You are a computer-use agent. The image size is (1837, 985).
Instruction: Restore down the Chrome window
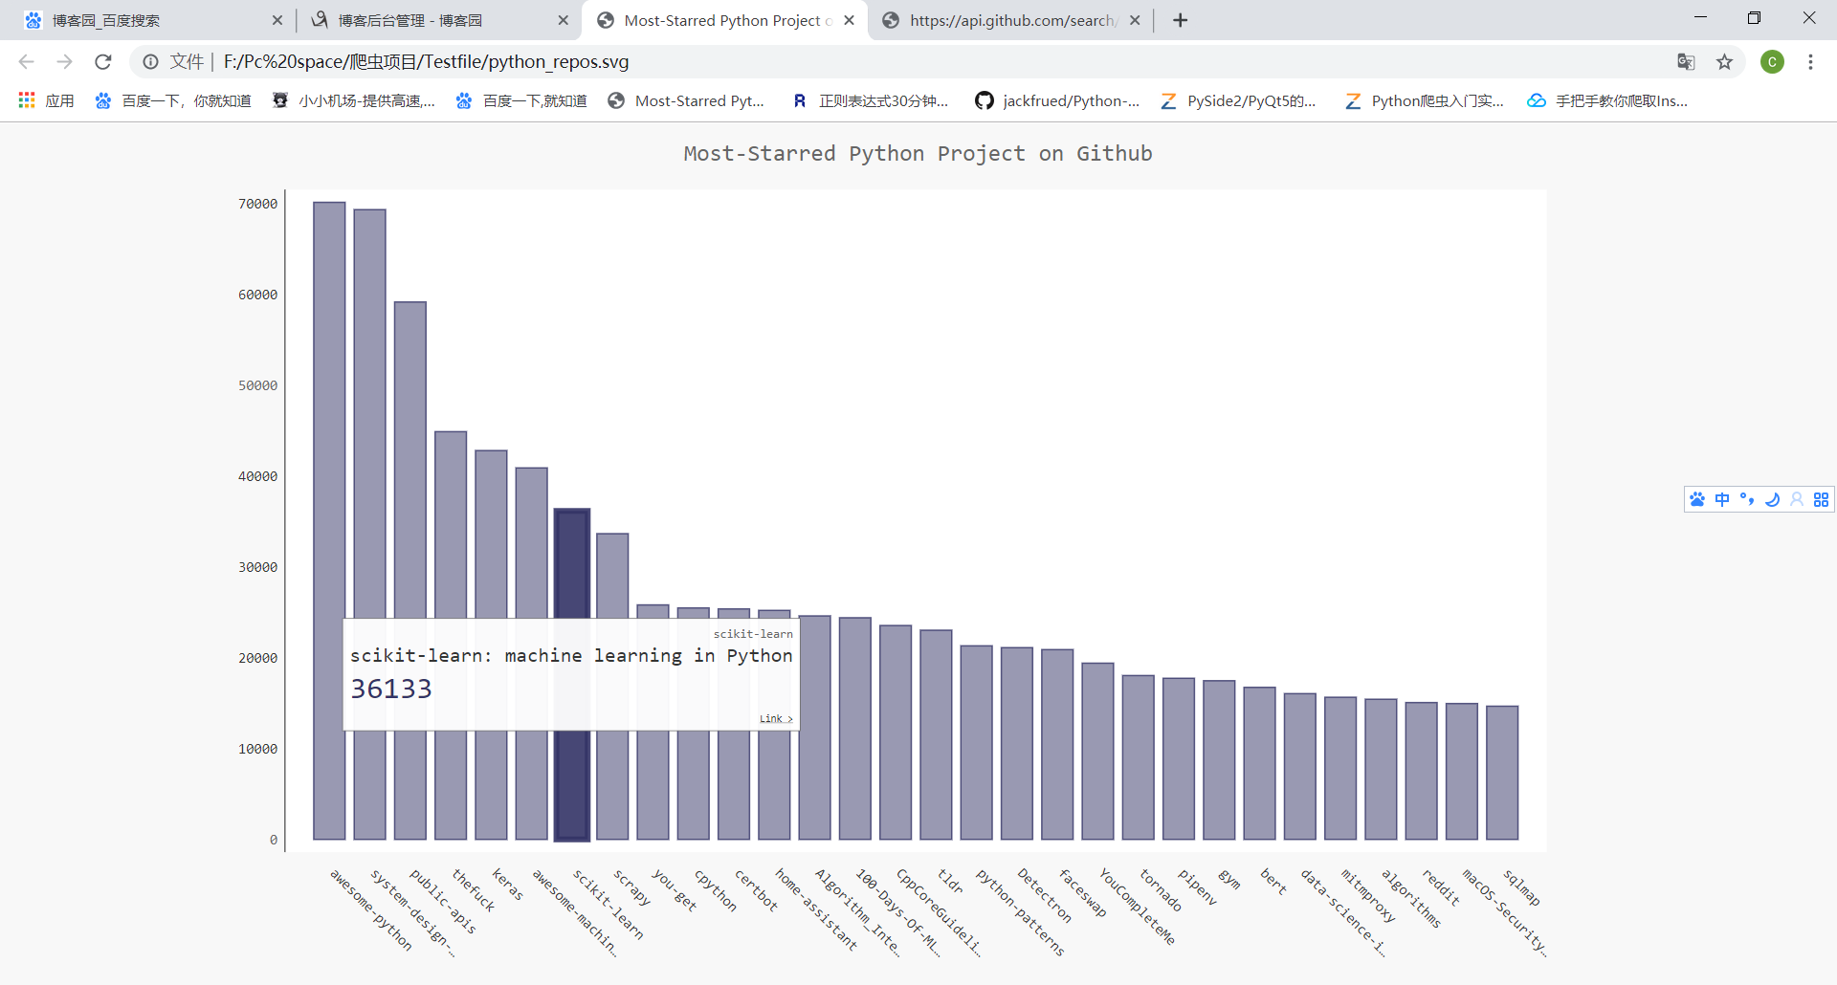coord(1754,18)
